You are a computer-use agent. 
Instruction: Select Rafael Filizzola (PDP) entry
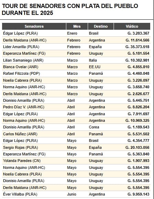21,73
